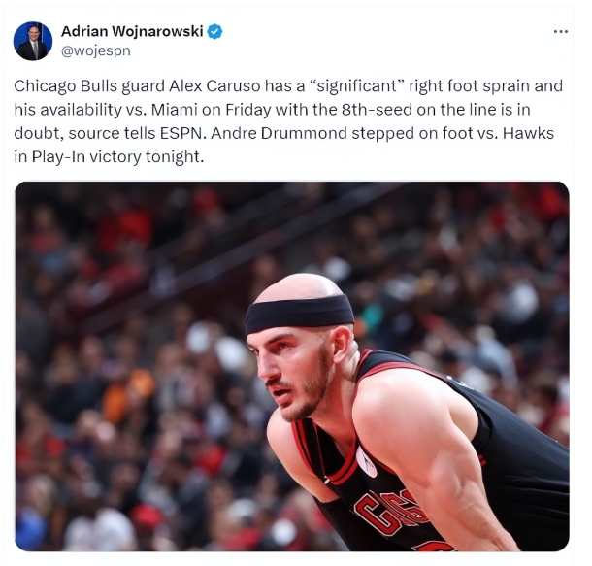Click the blue verified checkmark badge

click(214, 32)
